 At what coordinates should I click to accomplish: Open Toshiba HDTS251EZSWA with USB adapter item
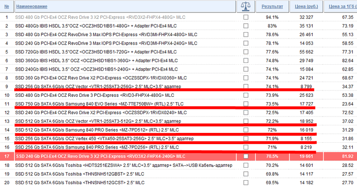[x=124, y=165]
